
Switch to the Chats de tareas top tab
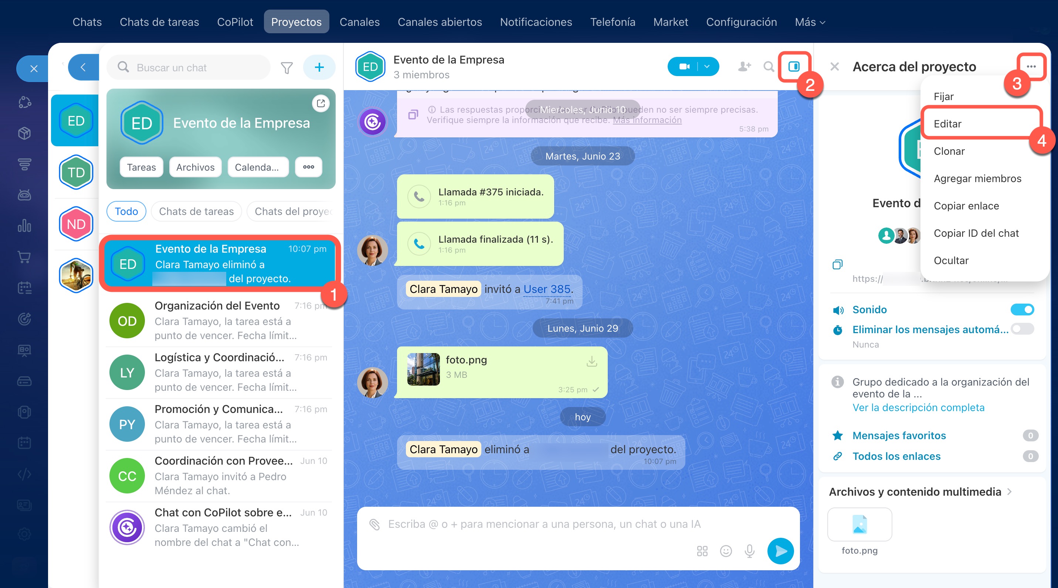[159, 22]
